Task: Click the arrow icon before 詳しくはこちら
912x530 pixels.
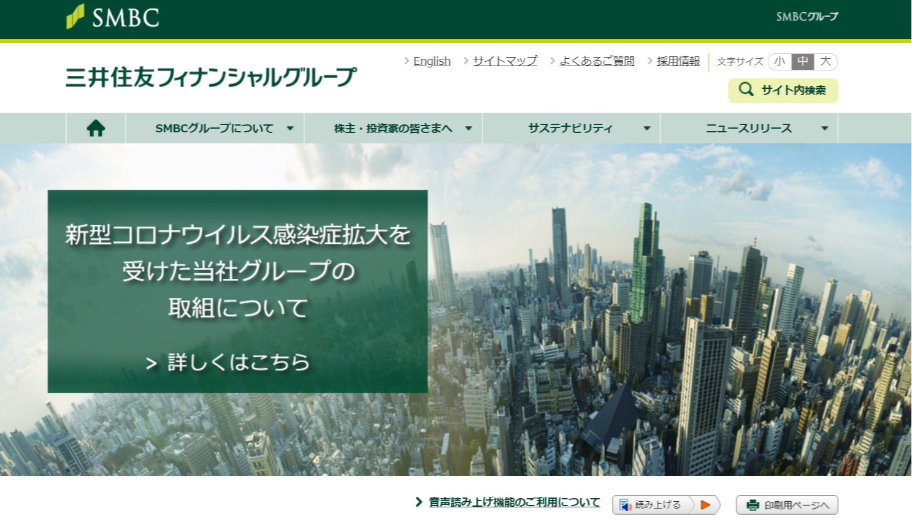Action: click(x=151, y=364)
